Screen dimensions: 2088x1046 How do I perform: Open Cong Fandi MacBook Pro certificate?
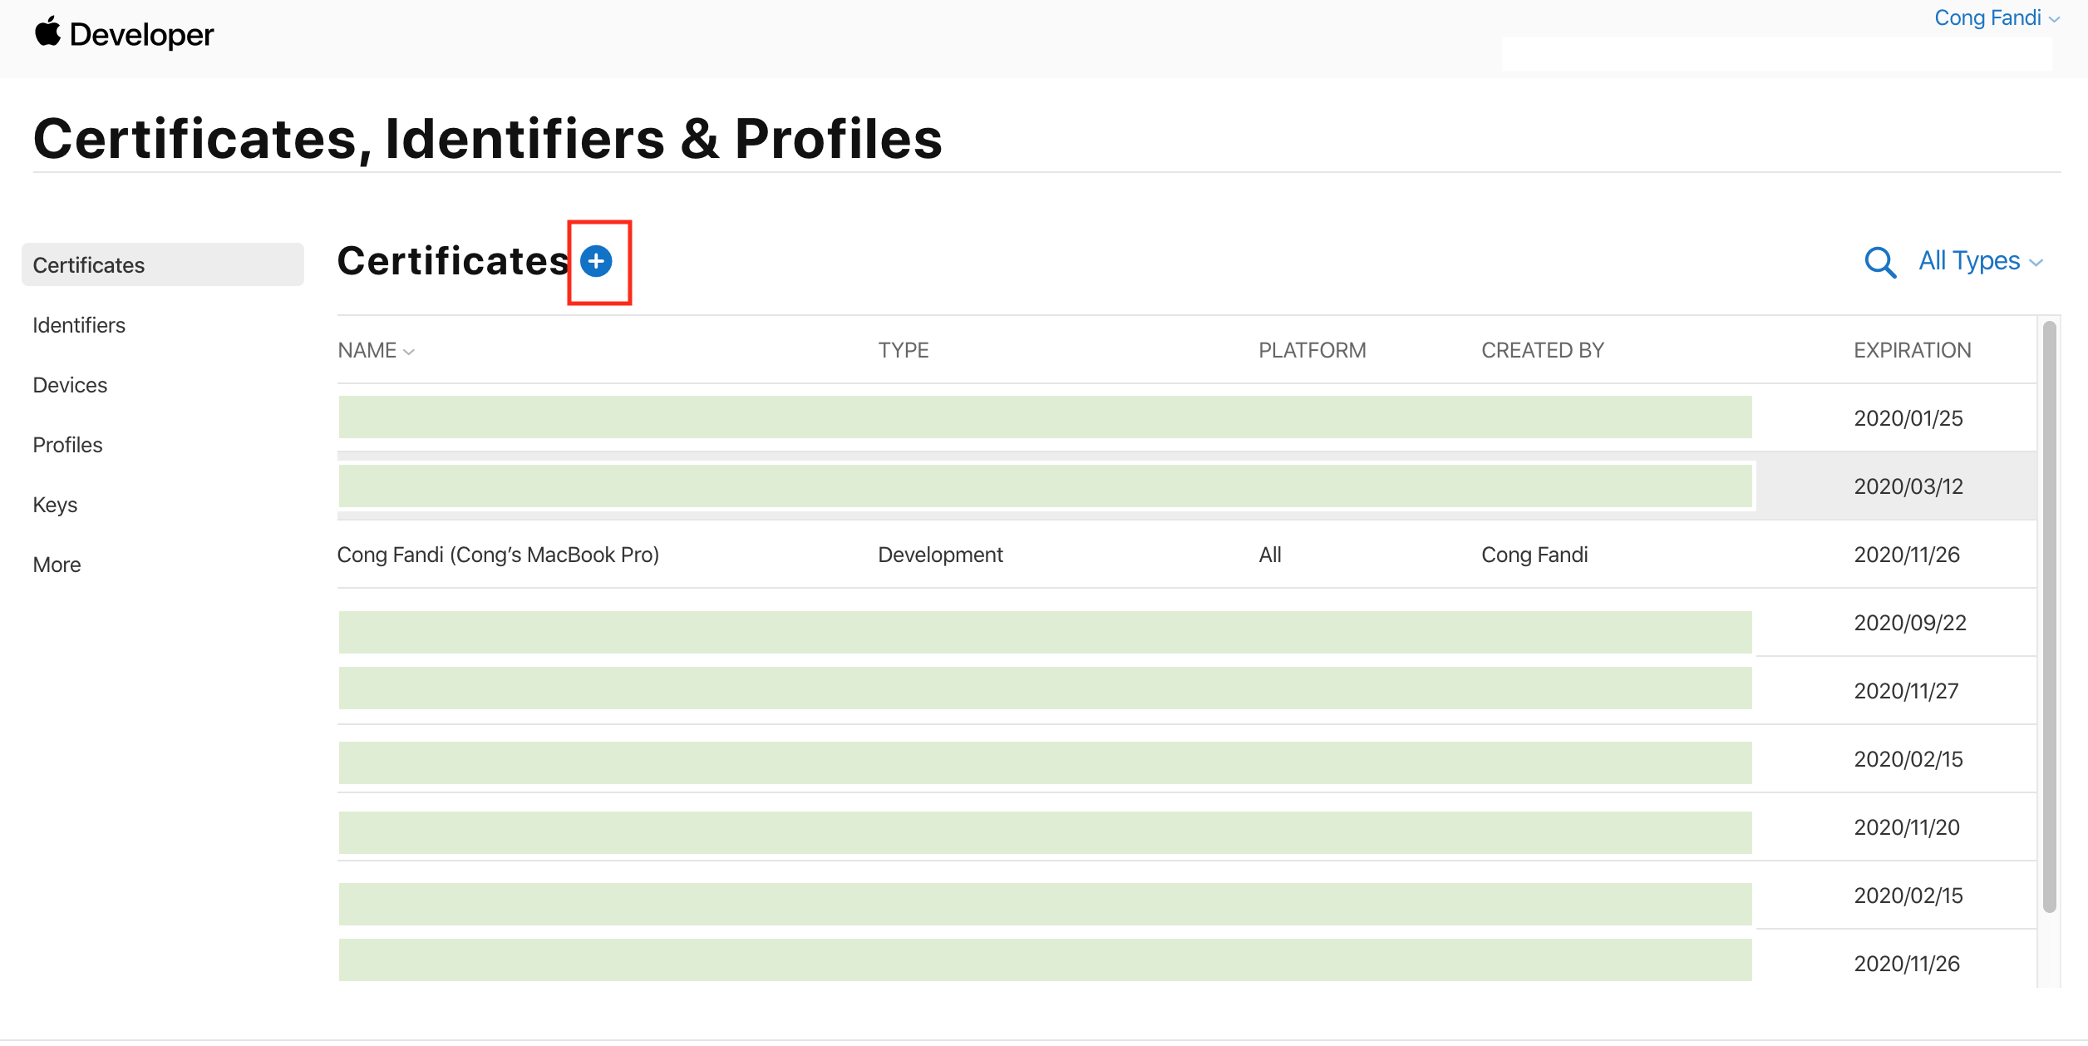[498, 555]
